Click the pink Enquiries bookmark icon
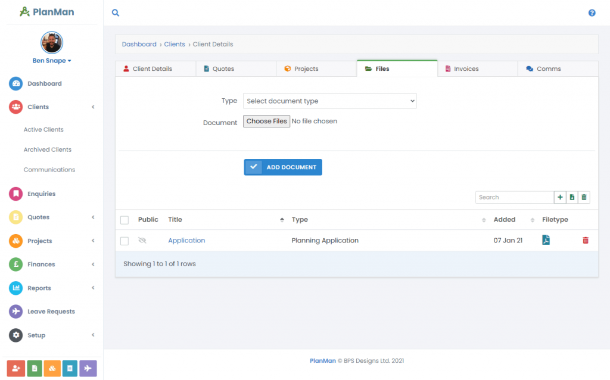This screenshot has width=610, height=380. point(16,194)
